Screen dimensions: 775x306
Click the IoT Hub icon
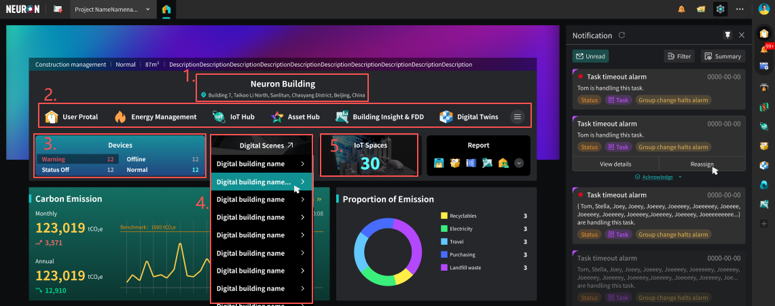(219, 117)
